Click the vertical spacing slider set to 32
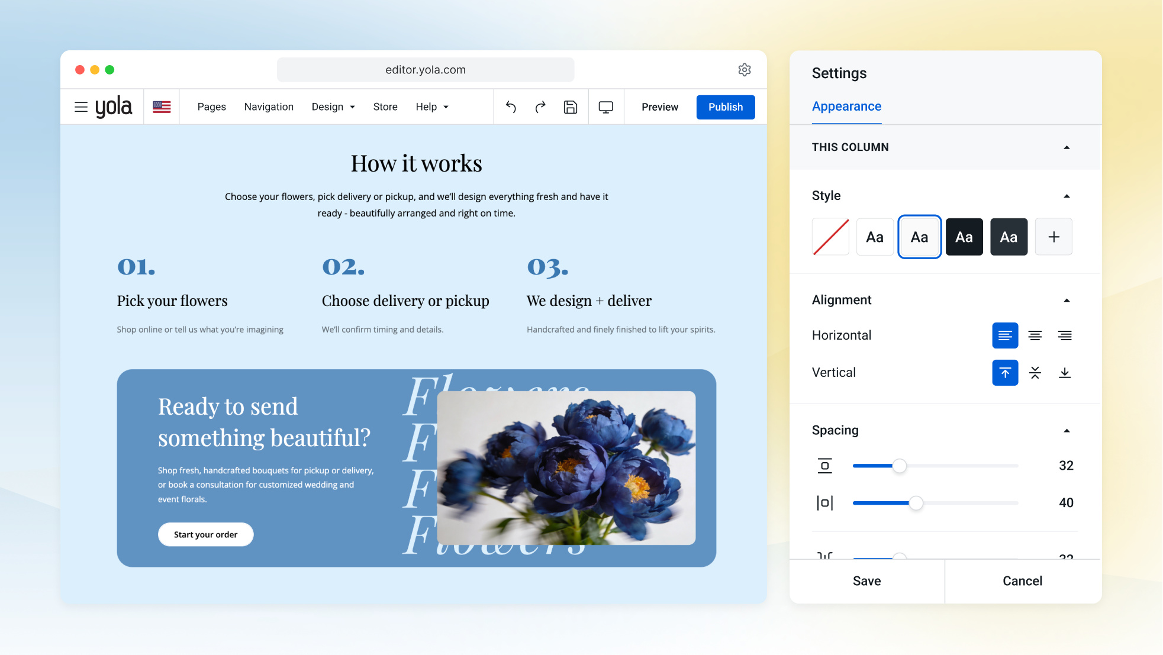The image size is (1163, 655). click(x=935, y=466)
